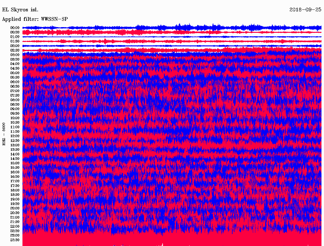Select the 08:30 time label
The image size is (324, 246).
point(15,104)
